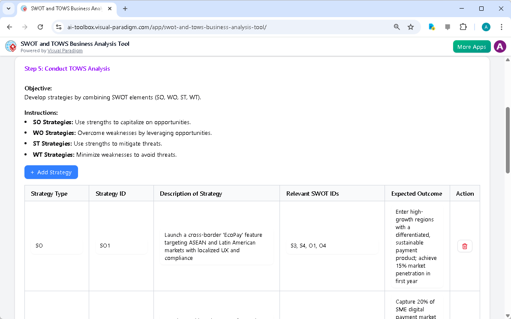Bookmark this page with the star icon
Viewport: 511px width, 319px height.
coord(411,27)
